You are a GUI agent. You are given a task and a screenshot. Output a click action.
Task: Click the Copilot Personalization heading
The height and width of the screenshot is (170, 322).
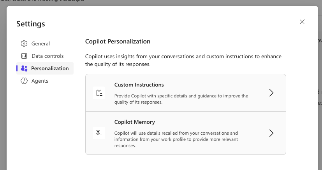click(x=118, y=41)
